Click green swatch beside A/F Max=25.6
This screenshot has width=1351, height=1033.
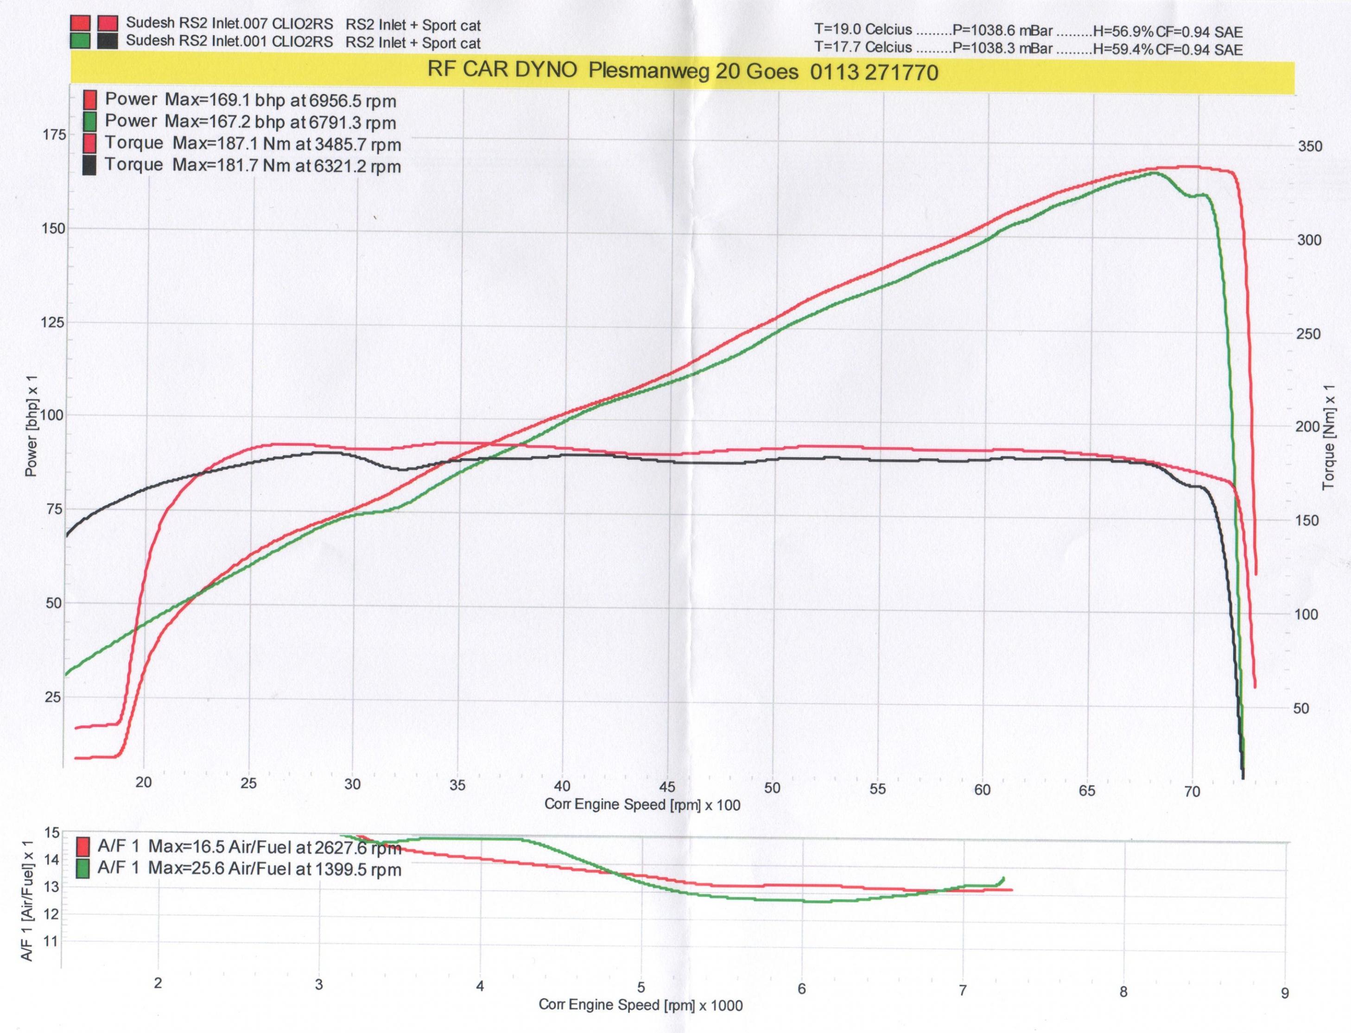click(x=83, y=869)
